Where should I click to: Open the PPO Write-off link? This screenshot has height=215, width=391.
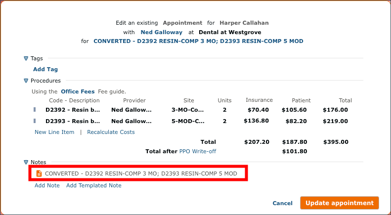[x=198, y=151]
